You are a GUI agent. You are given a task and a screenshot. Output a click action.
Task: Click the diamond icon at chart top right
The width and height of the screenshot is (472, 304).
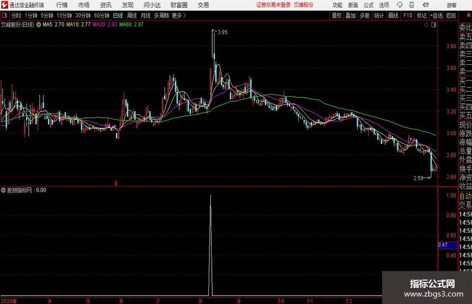click(x=426, y=25)
